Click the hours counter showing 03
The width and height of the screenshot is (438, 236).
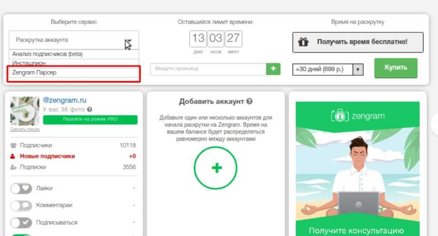pos(216,38)
